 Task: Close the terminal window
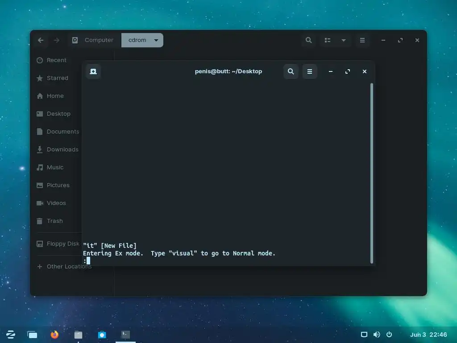tap(364, 71)
